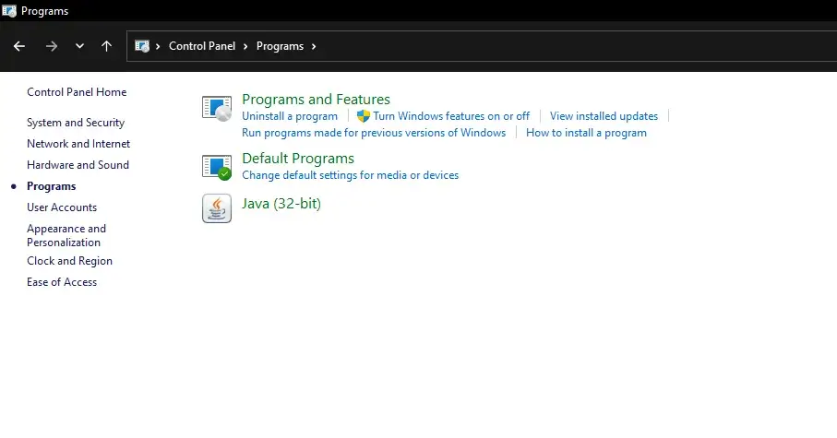Open Change default settings for media or devices
The width and height of the screenshot is (837, 438).
(x=350, y=175)
